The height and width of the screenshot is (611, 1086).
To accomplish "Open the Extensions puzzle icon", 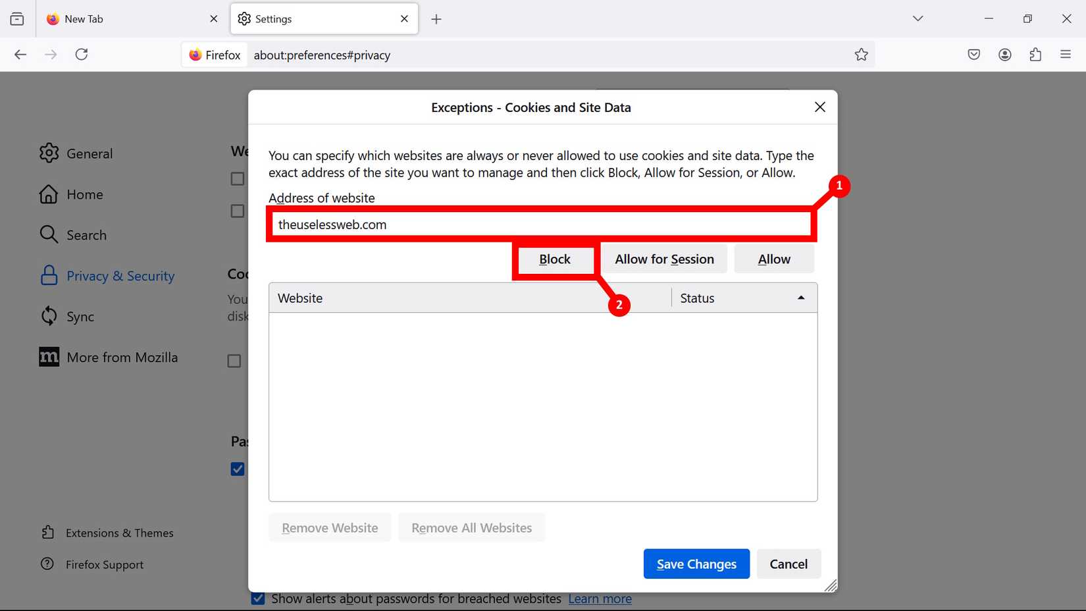I will coord(1035,55).
